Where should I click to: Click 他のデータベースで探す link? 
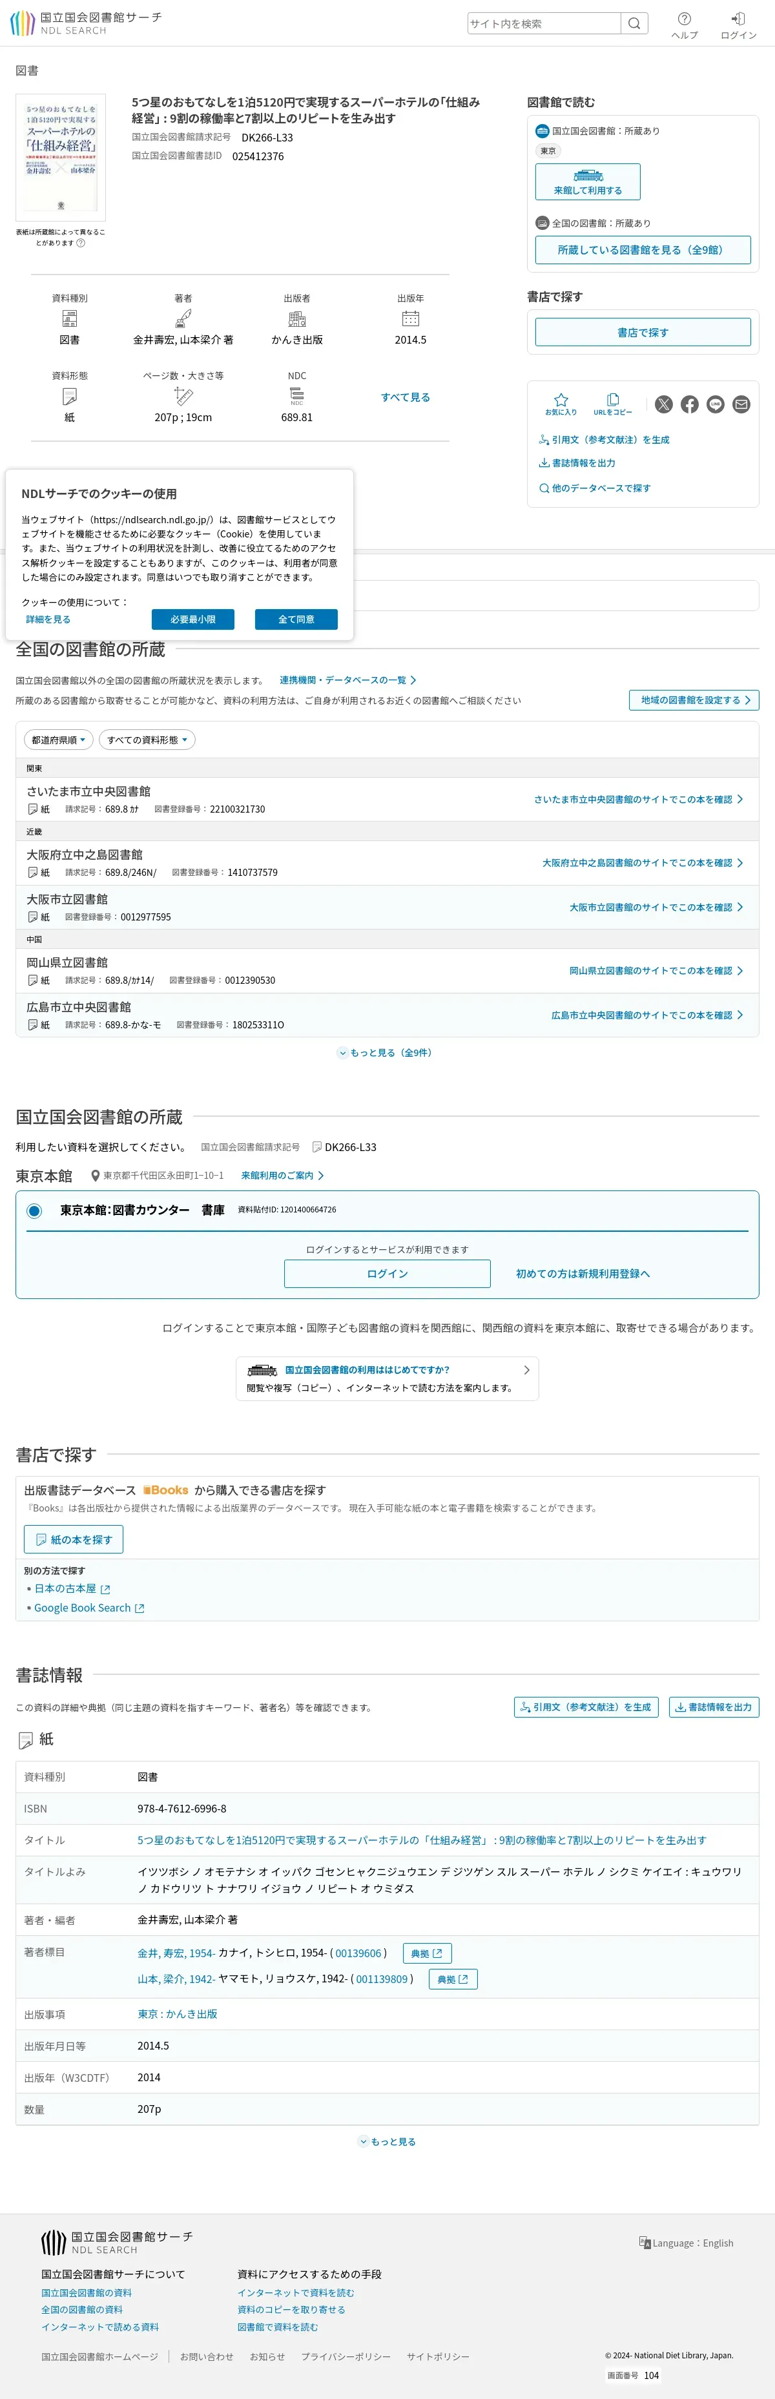594,488
